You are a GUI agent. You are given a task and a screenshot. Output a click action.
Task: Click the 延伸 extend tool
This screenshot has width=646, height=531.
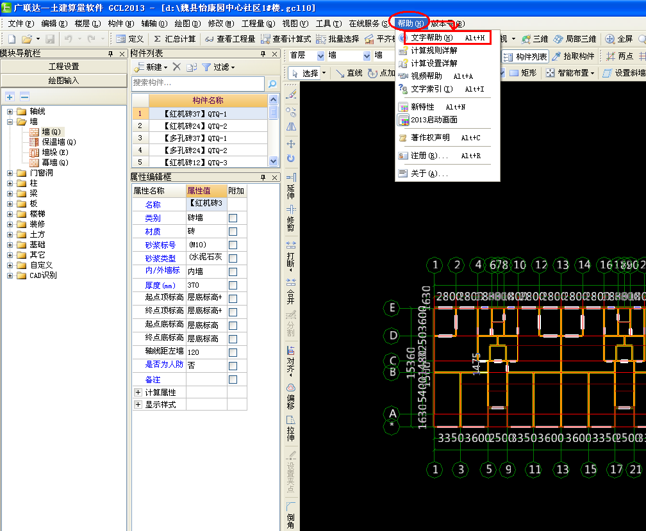(291, 186)
